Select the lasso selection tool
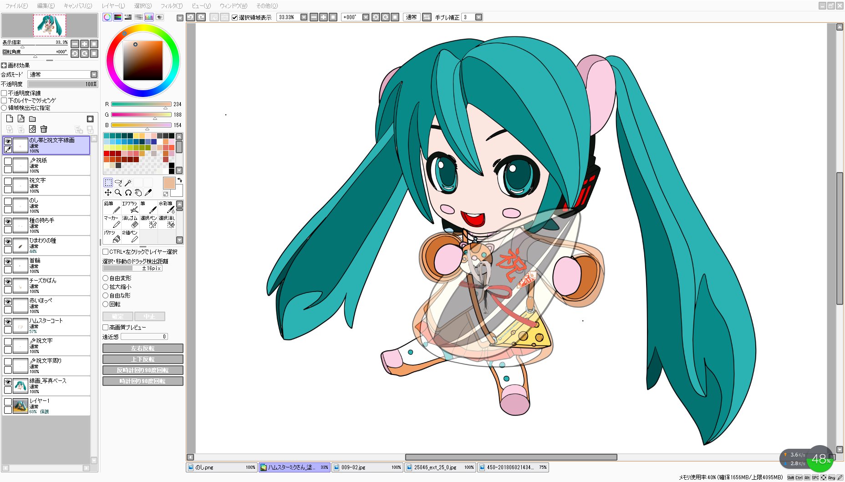Viewport: 845px width, 482px height. (118, 183)
